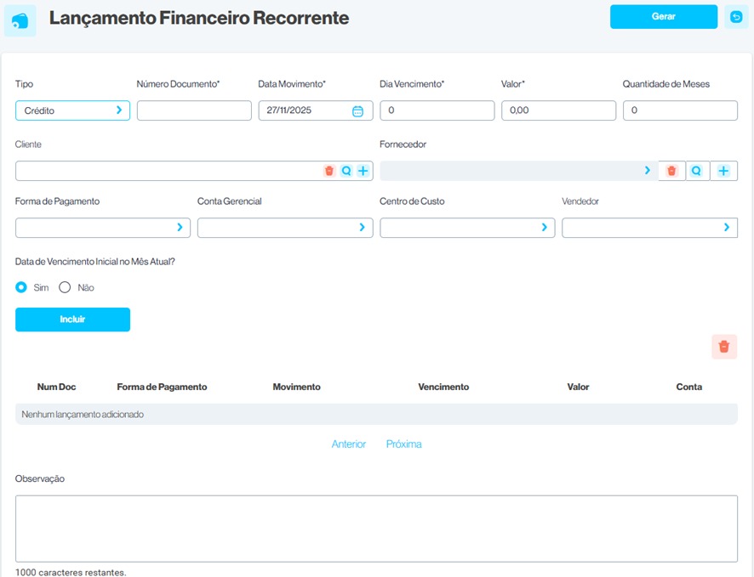Select the Não radio button
Viewport: 754px width, 577px height.
click(x=65, y=287)
